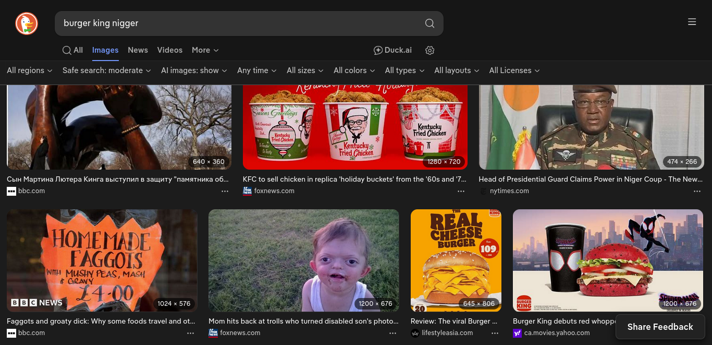Open the All regions filter dropdown

(30, 70)
